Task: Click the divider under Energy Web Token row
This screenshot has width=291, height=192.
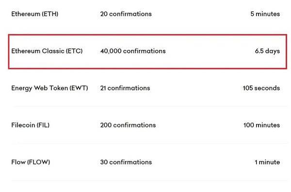Action: (149, 106)
